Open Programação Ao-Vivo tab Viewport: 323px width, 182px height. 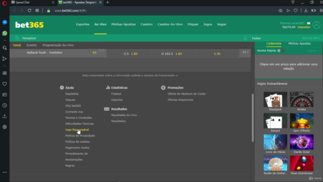[x=58, y=45]
